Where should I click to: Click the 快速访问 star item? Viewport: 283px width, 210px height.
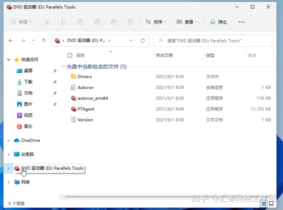(x=26, y=60)
